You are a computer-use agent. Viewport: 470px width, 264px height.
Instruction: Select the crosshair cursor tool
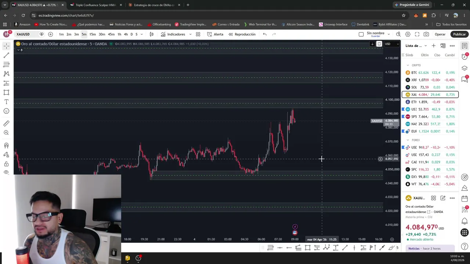6,46
